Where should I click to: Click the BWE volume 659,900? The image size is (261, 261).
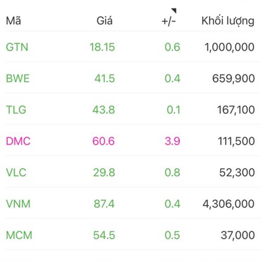tap(233, 79)
